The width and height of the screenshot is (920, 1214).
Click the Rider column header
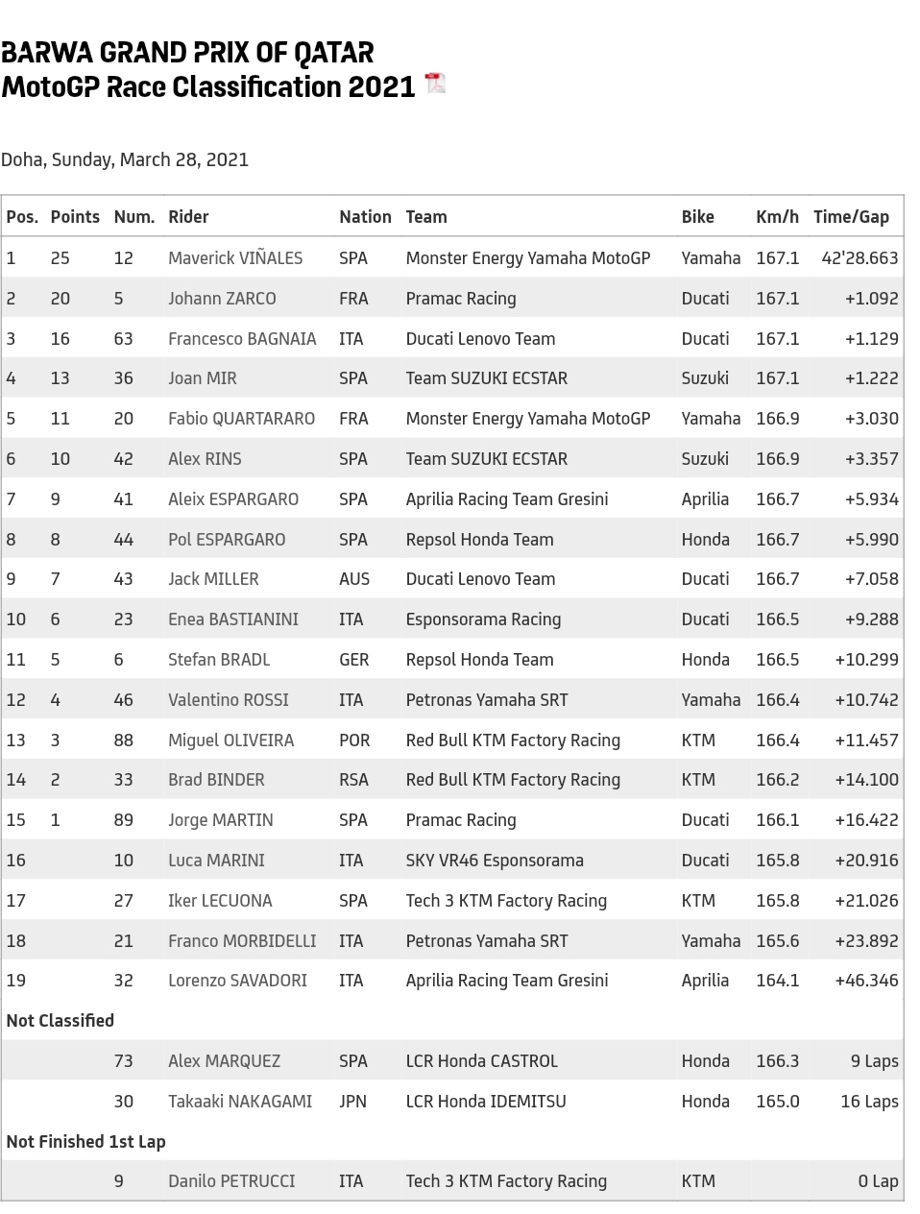tap(188, 217)
